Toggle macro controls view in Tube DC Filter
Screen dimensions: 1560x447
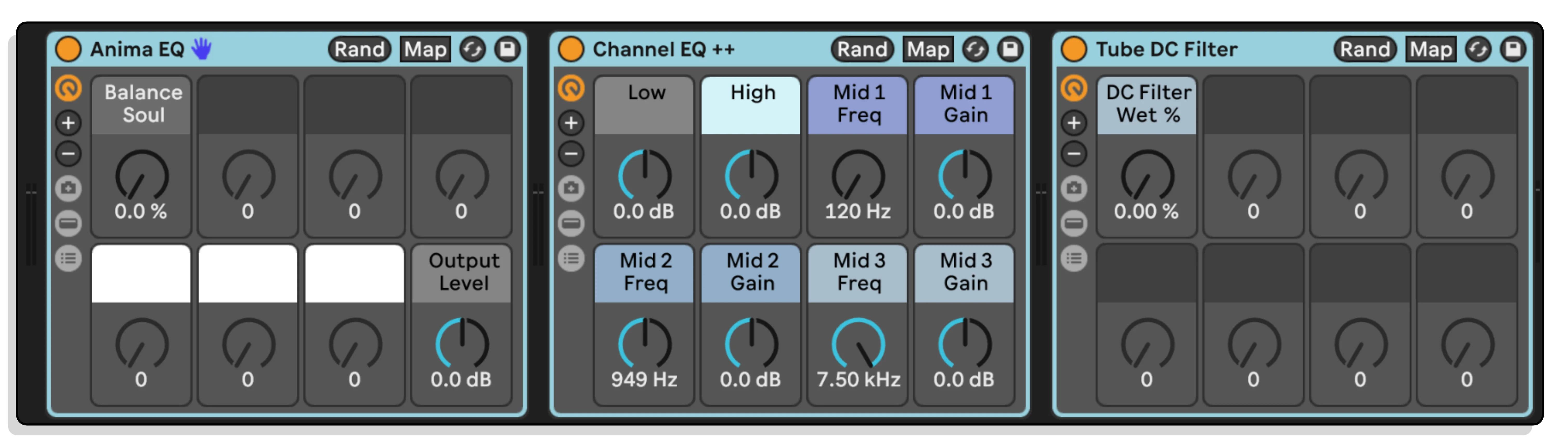pos(1074,88)
